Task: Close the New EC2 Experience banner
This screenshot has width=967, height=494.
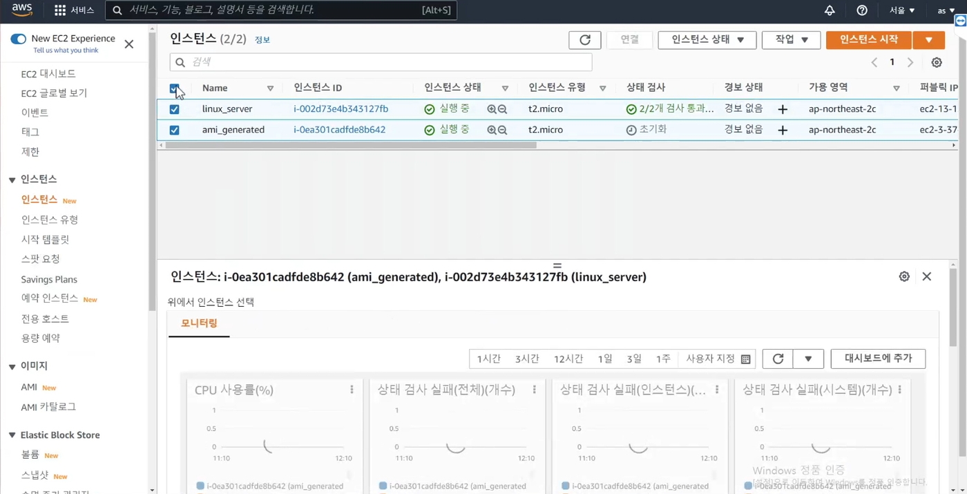Action: point(129,44)
